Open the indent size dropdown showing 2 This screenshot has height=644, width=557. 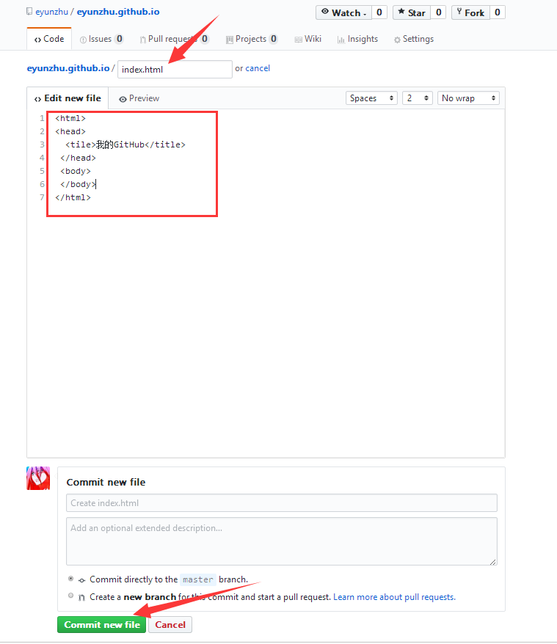click(418, 98)
